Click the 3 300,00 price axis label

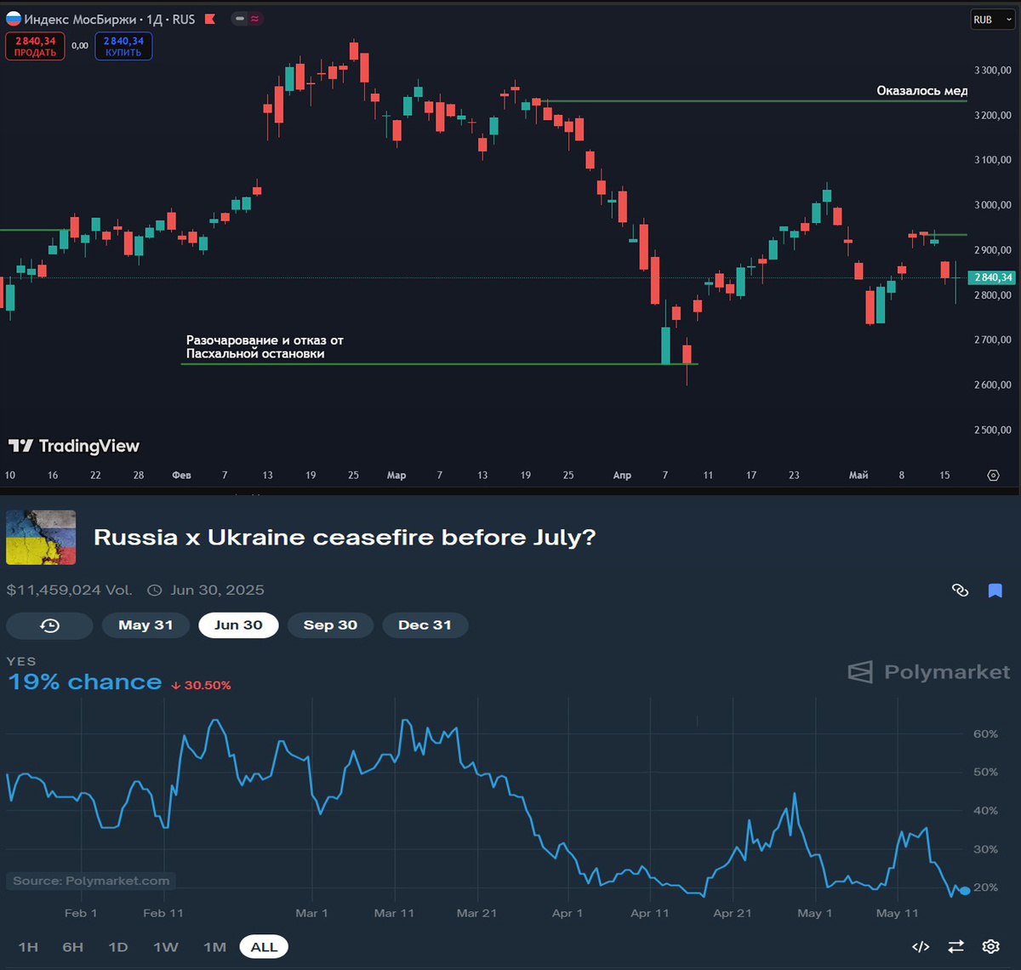click(x=993, y=70)
